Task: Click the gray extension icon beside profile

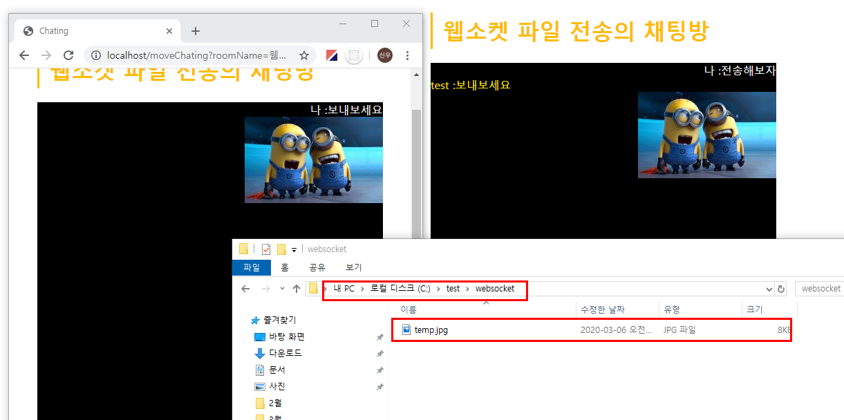Action: click(x=354, y=55)
